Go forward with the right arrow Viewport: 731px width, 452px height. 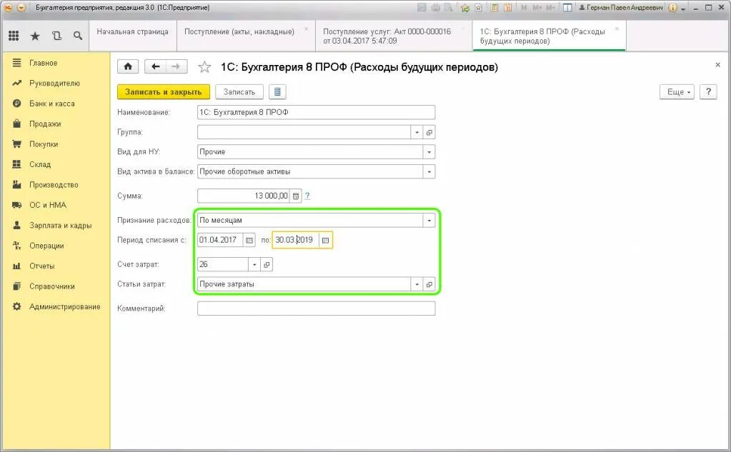(176, 66)
